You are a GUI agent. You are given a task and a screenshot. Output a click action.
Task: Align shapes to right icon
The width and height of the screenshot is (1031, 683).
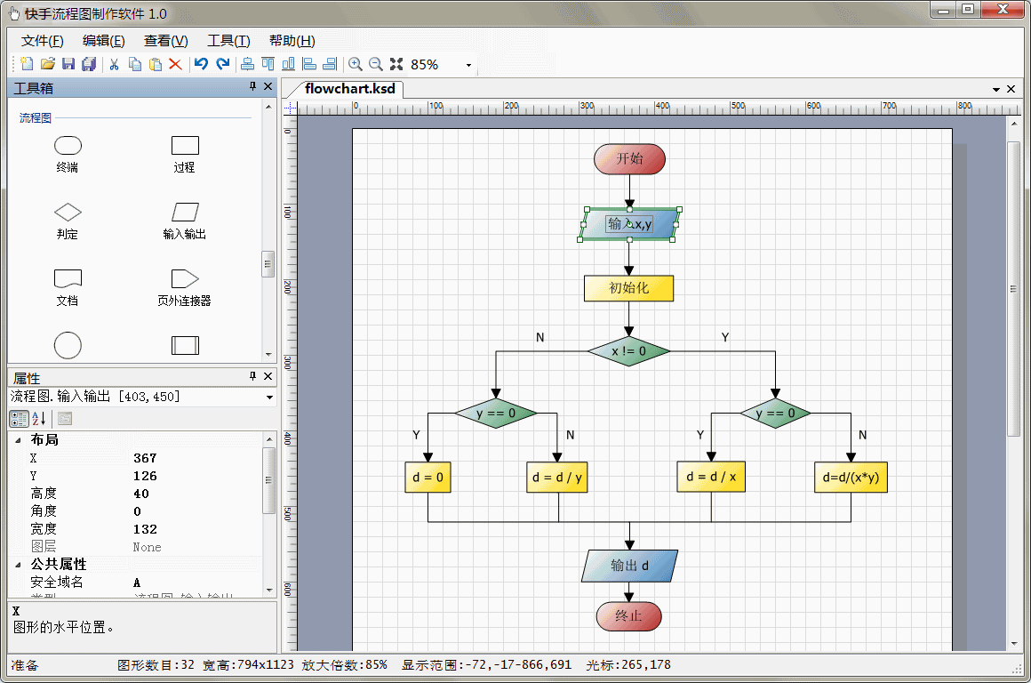330,64
